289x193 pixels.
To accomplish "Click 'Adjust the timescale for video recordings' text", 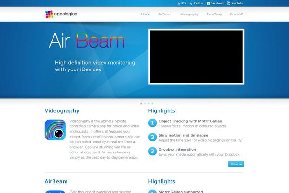I will click(192, 140).
